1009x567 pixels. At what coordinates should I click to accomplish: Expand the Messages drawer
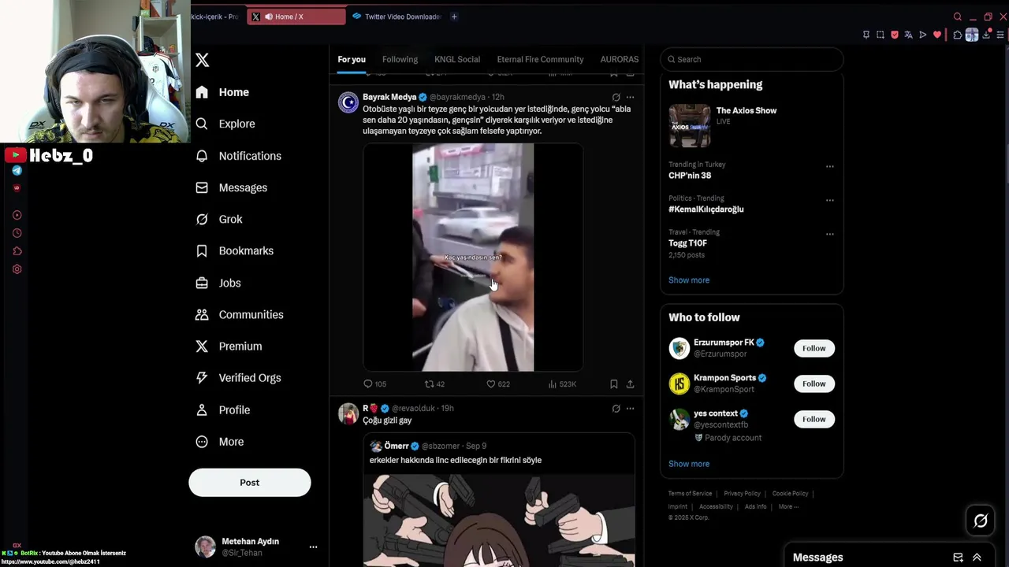[977, 558]
